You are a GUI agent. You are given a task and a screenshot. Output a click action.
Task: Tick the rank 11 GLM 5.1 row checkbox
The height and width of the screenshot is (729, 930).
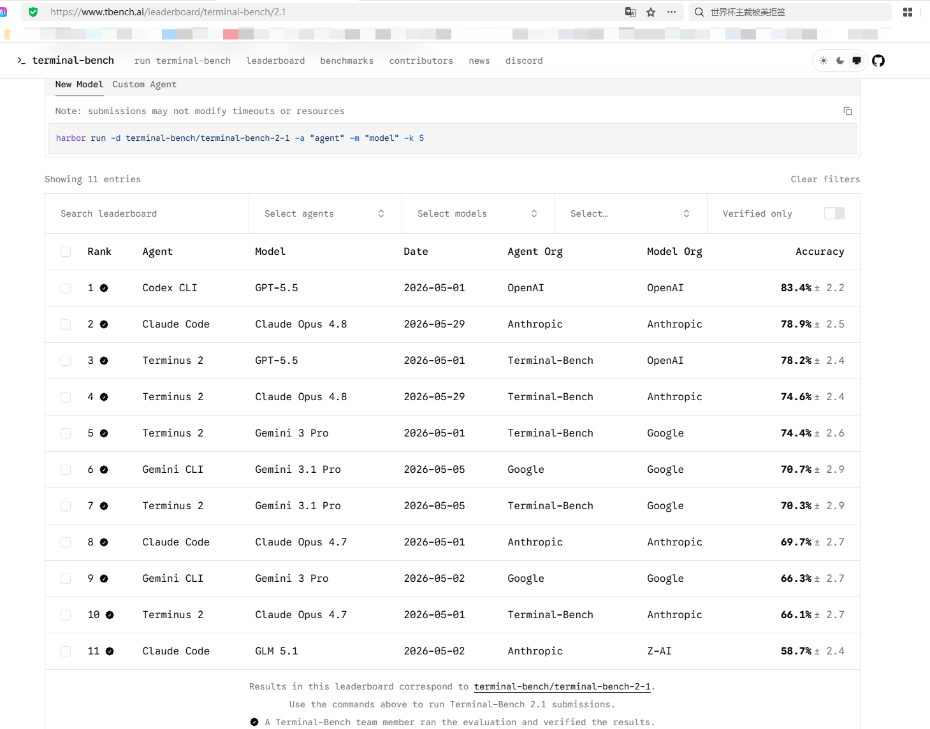tap(66, 651)
